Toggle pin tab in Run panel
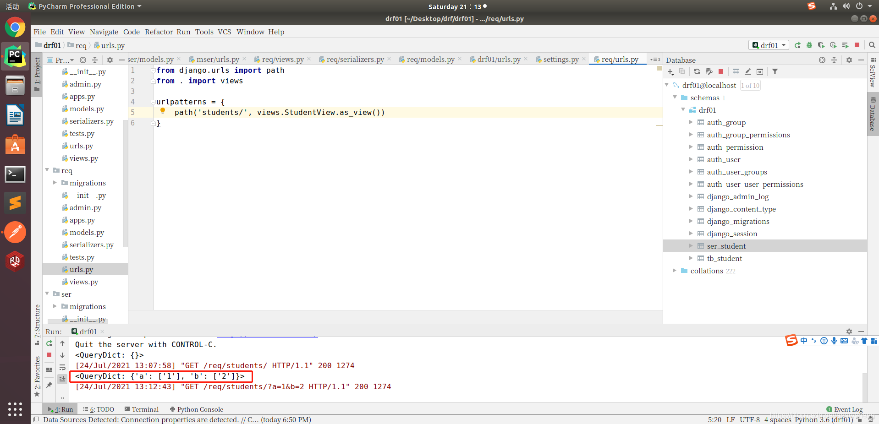The width and height of the screenshot is (879, 424). point(49,385)
